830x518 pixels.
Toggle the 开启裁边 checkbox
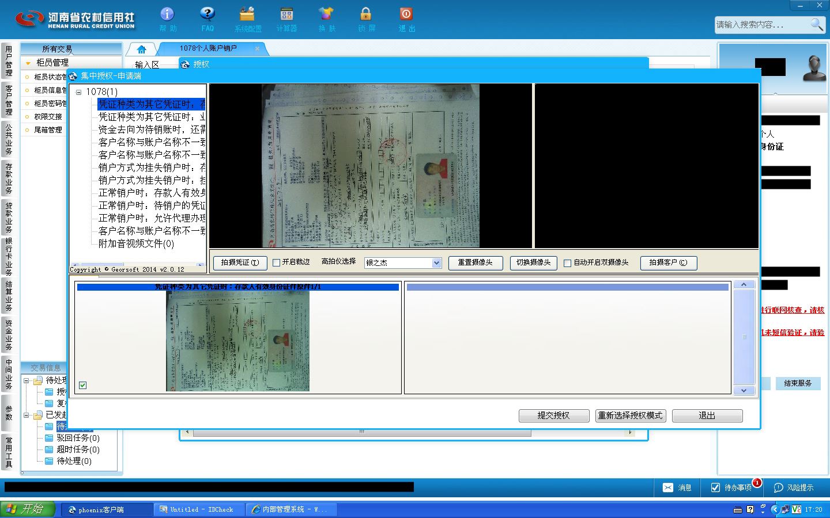click(276, 262)
